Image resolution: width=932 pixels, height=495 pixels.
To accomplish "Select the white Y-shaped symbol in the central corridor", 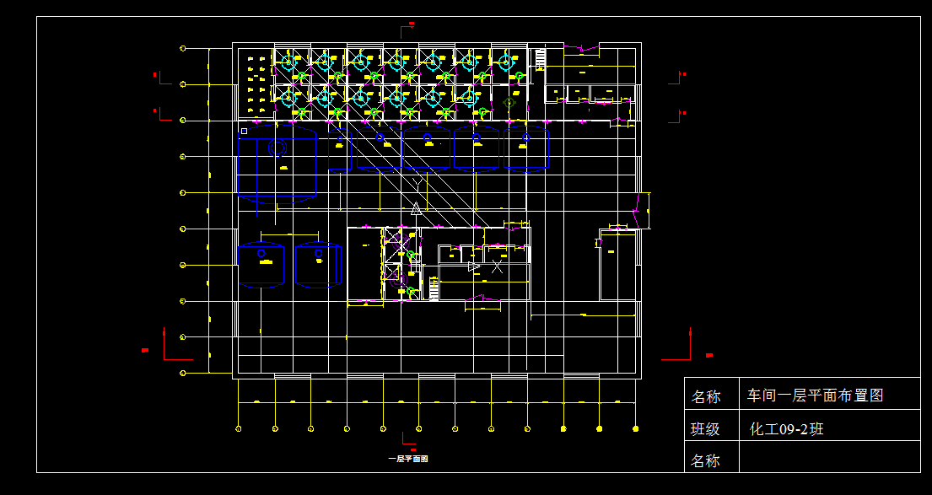I will click(418, 183).
